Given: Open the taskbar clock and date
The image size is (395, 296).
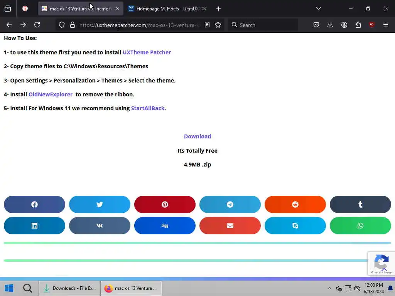Looking at the screenshot, I should 373,288.
